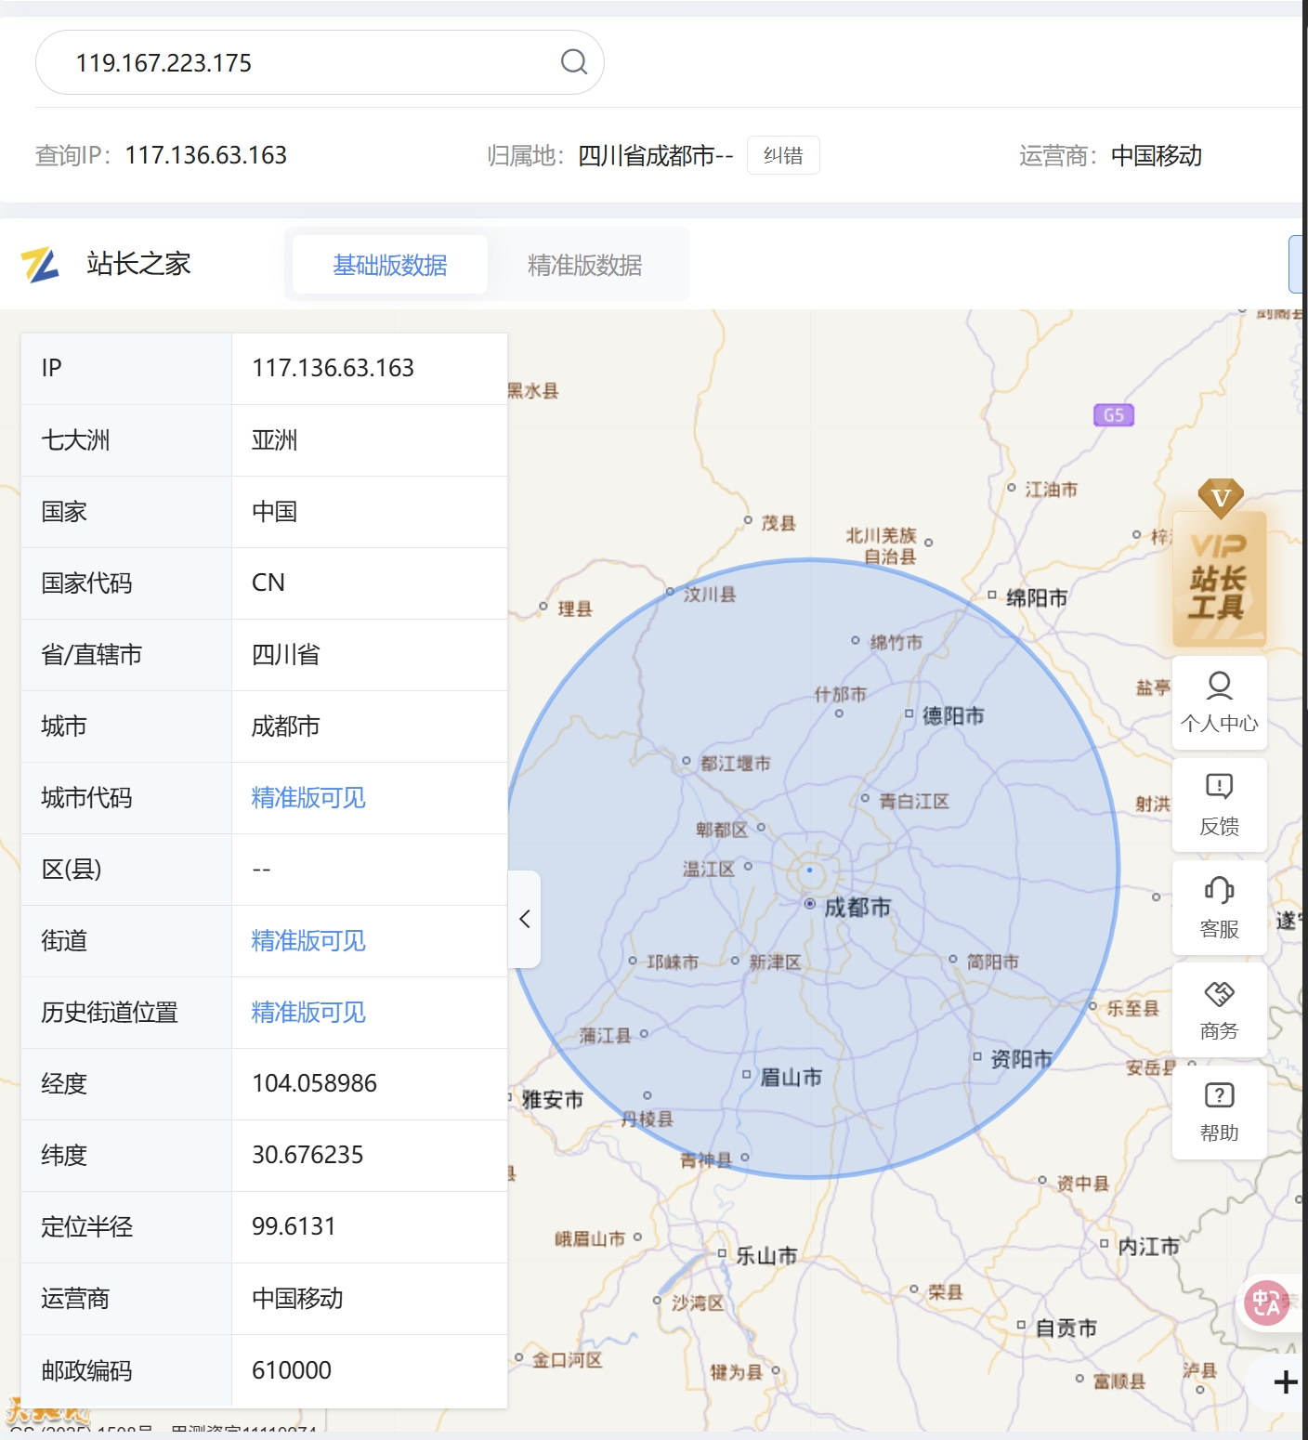Click the blue center location dot
This screenshot has width=1308, height=1440.
point(810,871)
